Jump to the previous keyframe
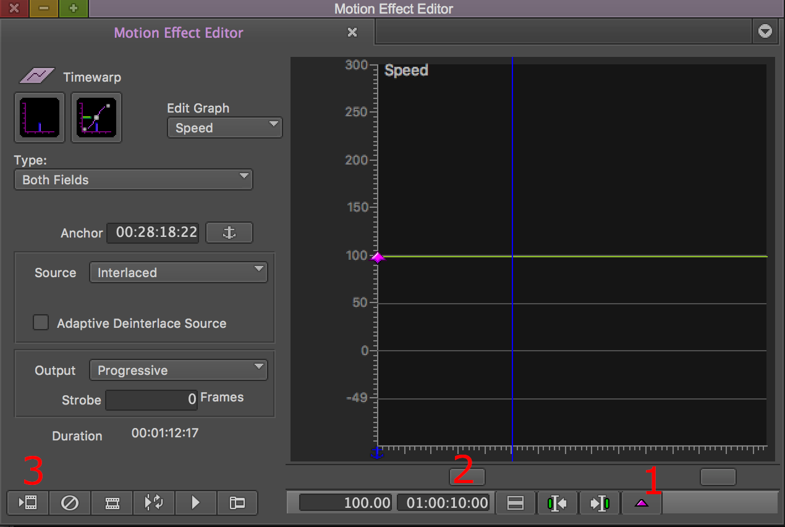Viewport: 785px width, 527px height. tap(558, 503)
